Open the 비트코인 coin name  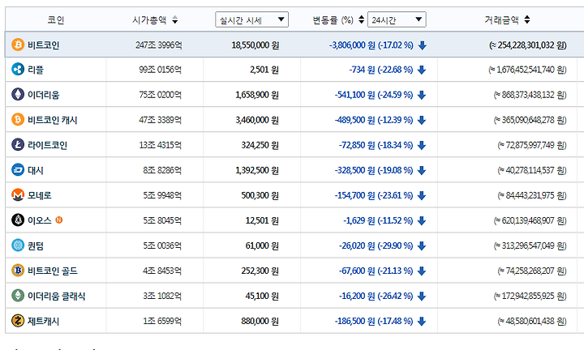[x=44, y=45]
